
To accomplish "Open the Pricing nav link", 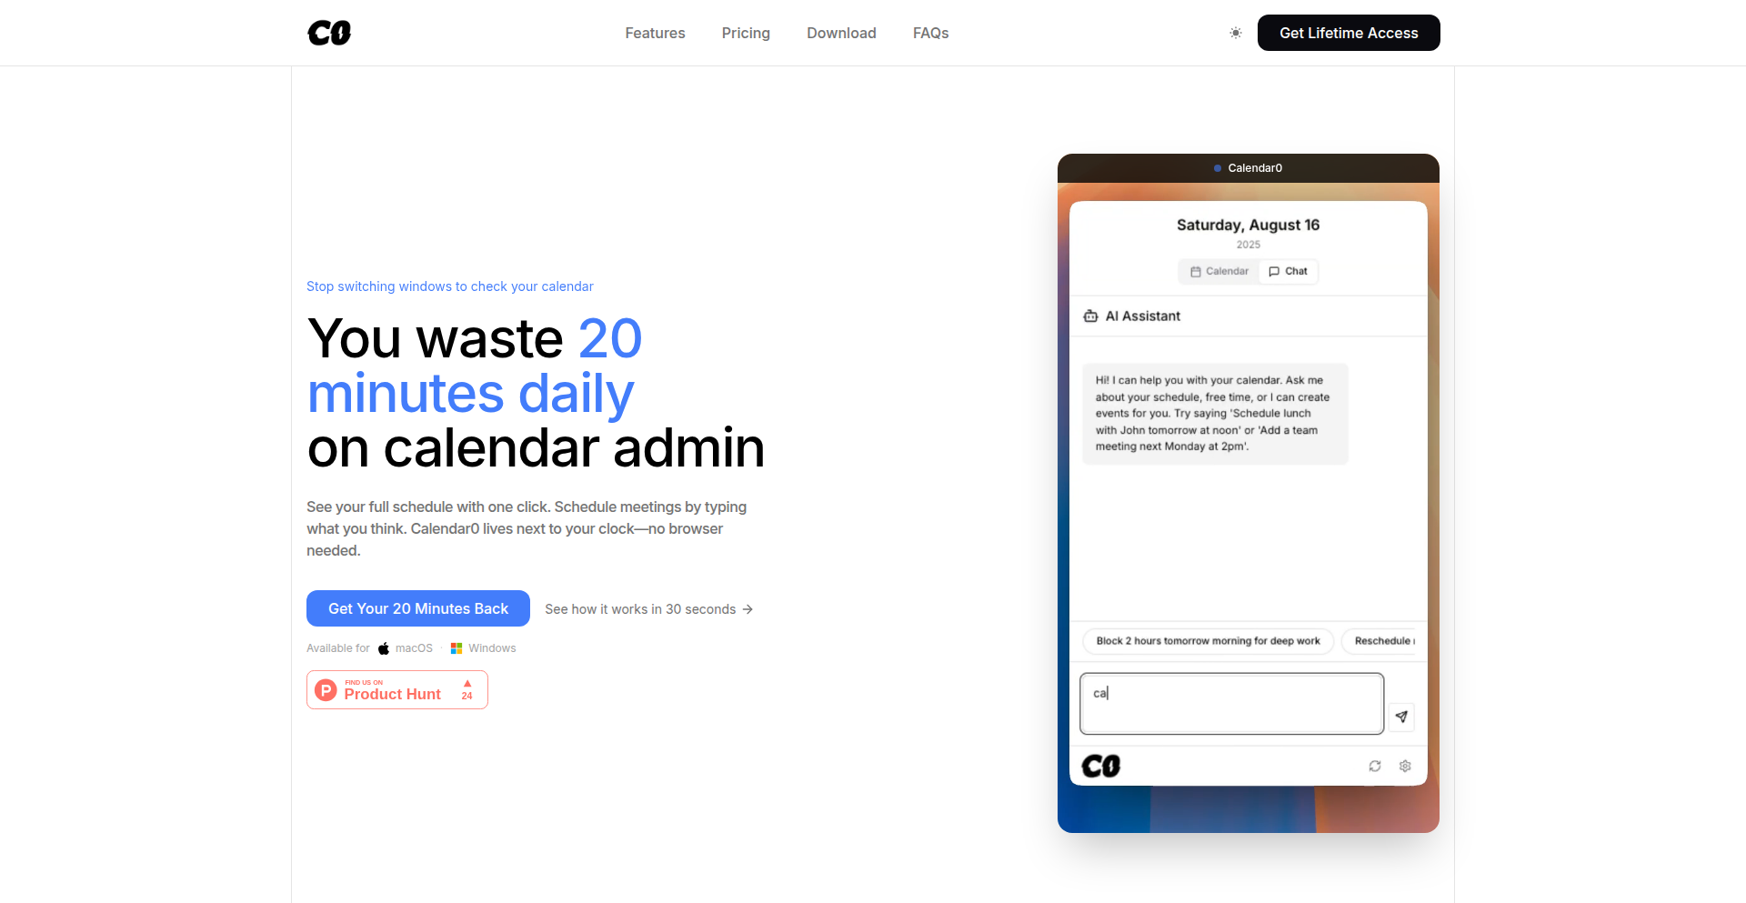I will (746, 33).
